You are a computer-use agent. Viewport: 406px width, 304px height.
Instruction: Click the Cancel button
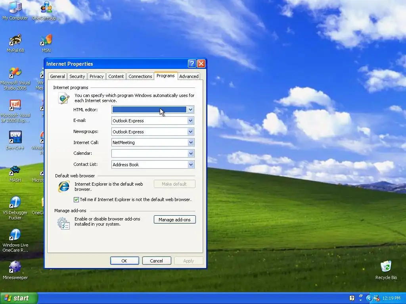pos(156,261)
